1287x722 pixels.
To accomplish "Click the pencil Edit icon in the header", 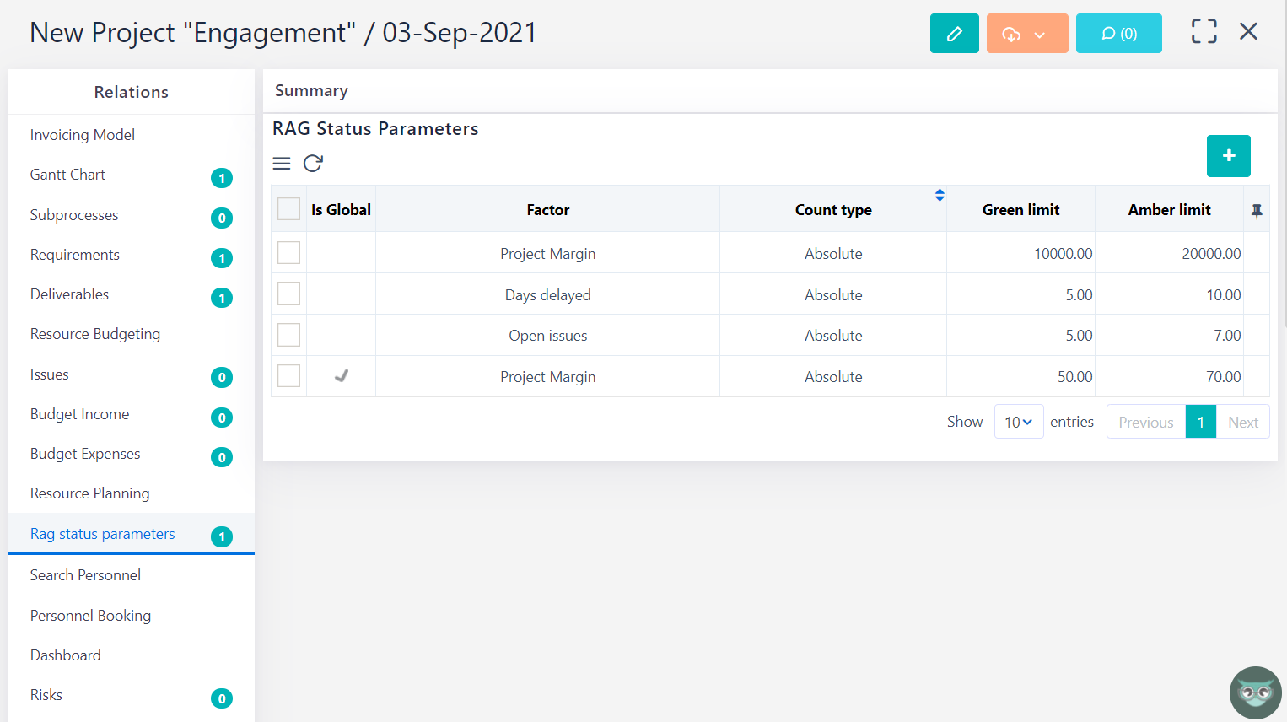I will point(954,33).
